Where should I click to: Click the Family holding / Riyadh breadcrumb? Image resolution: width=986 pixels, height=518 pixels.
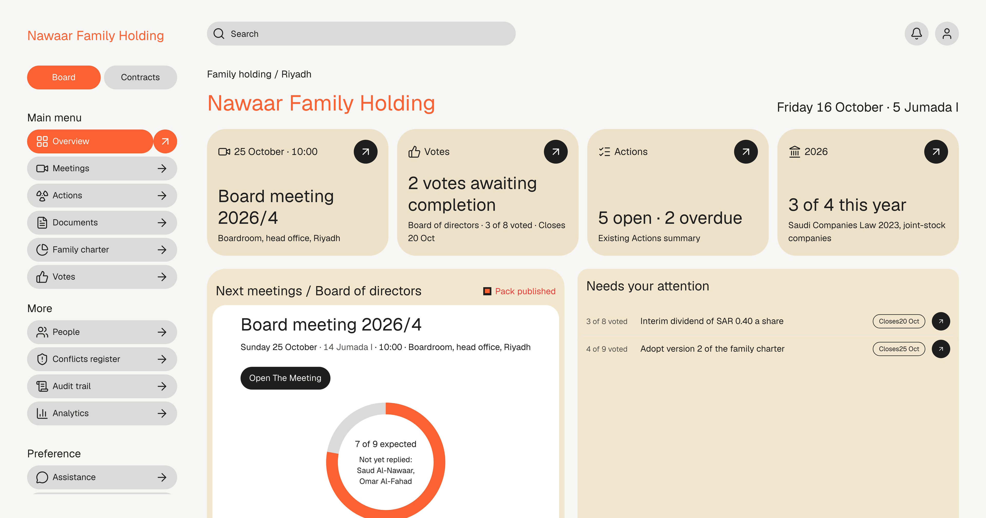click(259, 74)
